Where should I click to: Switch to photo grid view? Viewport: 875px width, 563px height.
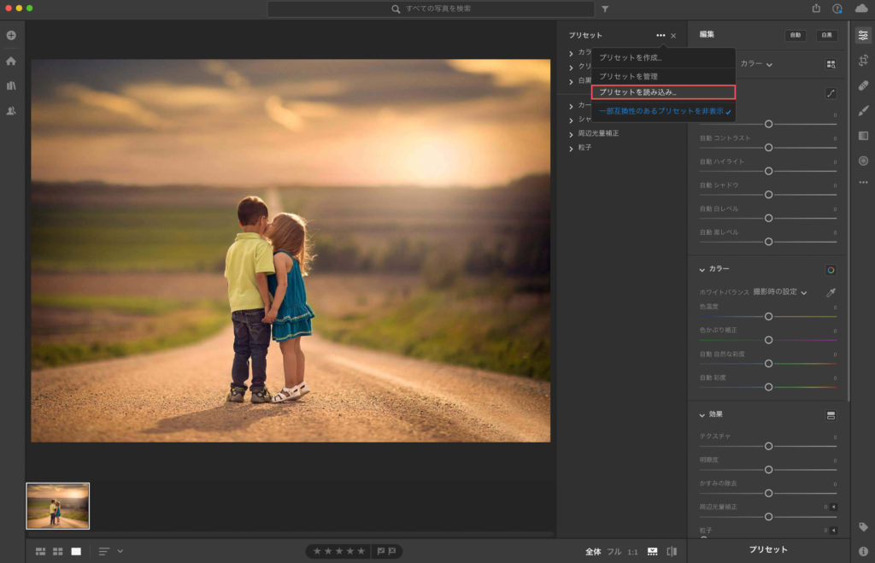(x=41, y=551)
